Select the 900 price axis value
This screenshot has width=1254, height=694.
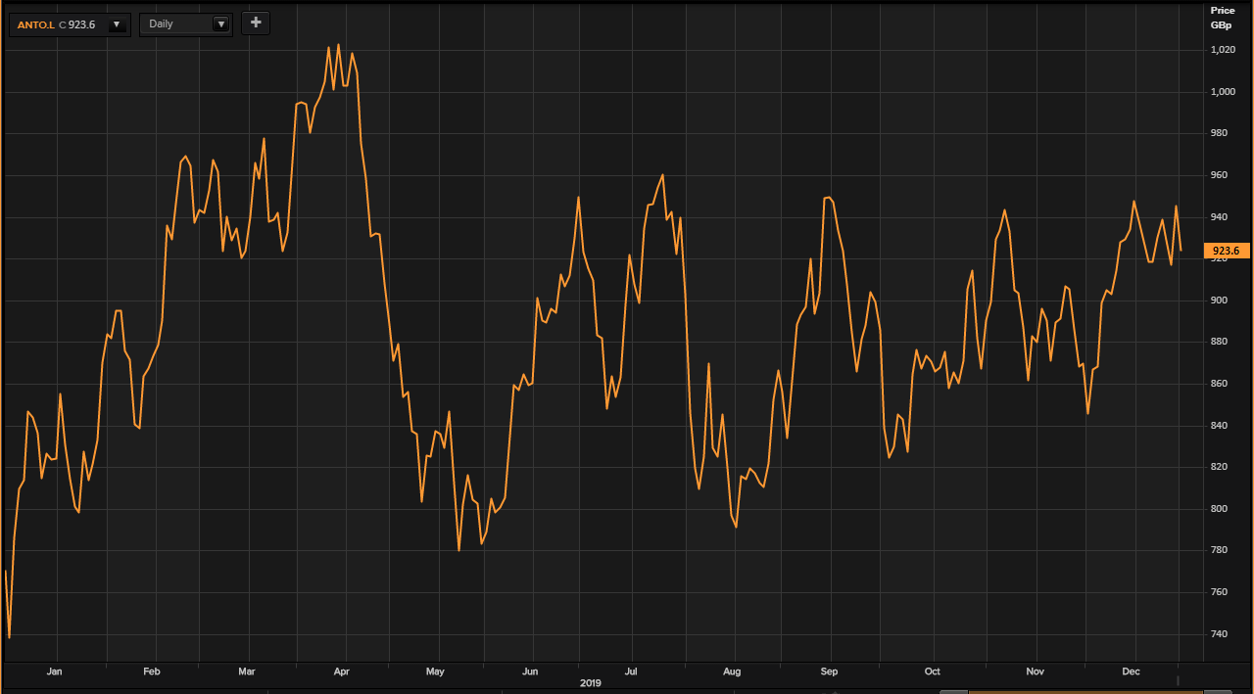1220,301
